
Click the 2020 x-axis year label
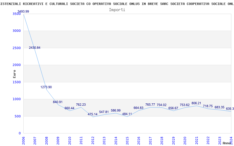click(185, 141)
